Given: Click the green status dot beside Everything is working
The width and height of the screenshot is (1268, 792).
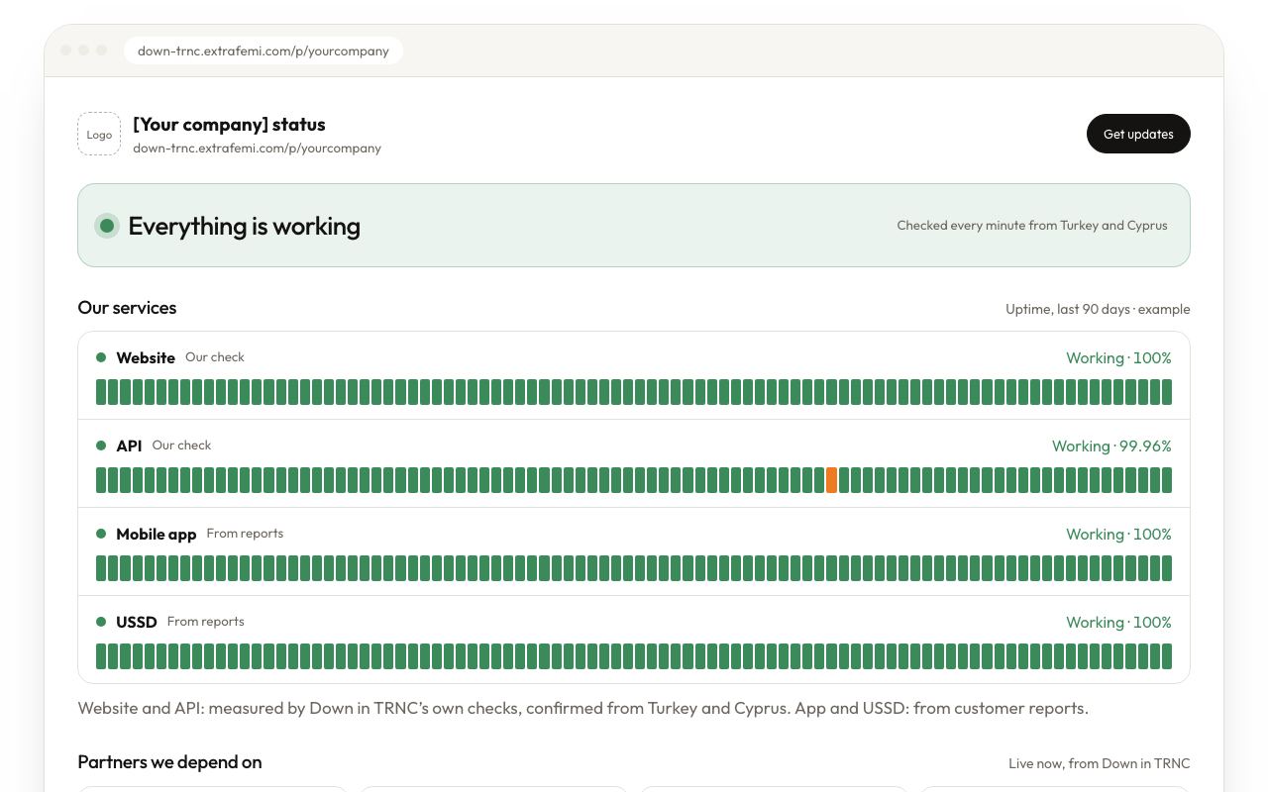Looking at the screenshot, I should tap(107, 226).
